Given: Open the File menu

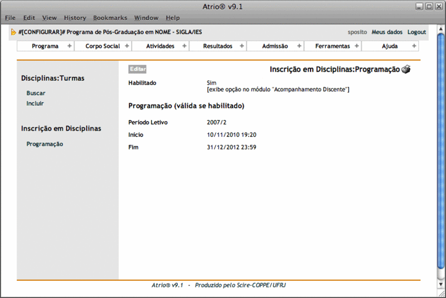Looking at the screenshot, I should coord(10,18).
